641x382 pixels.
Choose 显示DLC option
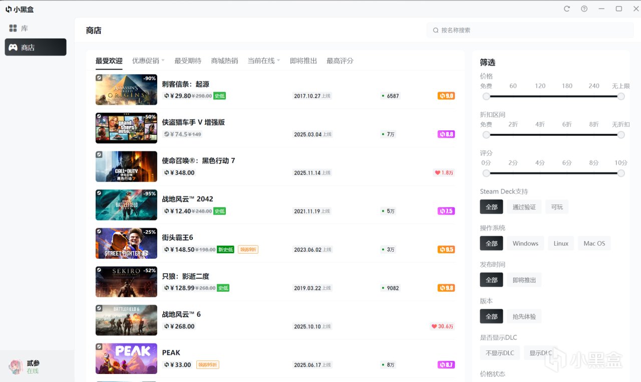(x=540, y=353)
